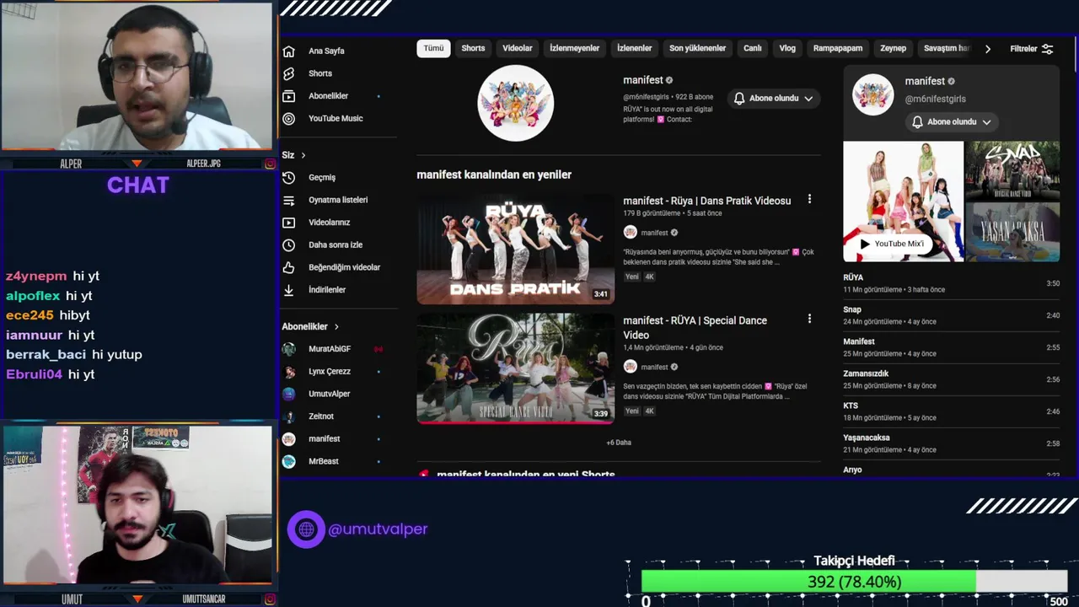
Task: Play Yaşanacaksa track in mix list
Action: pos(951,443)
